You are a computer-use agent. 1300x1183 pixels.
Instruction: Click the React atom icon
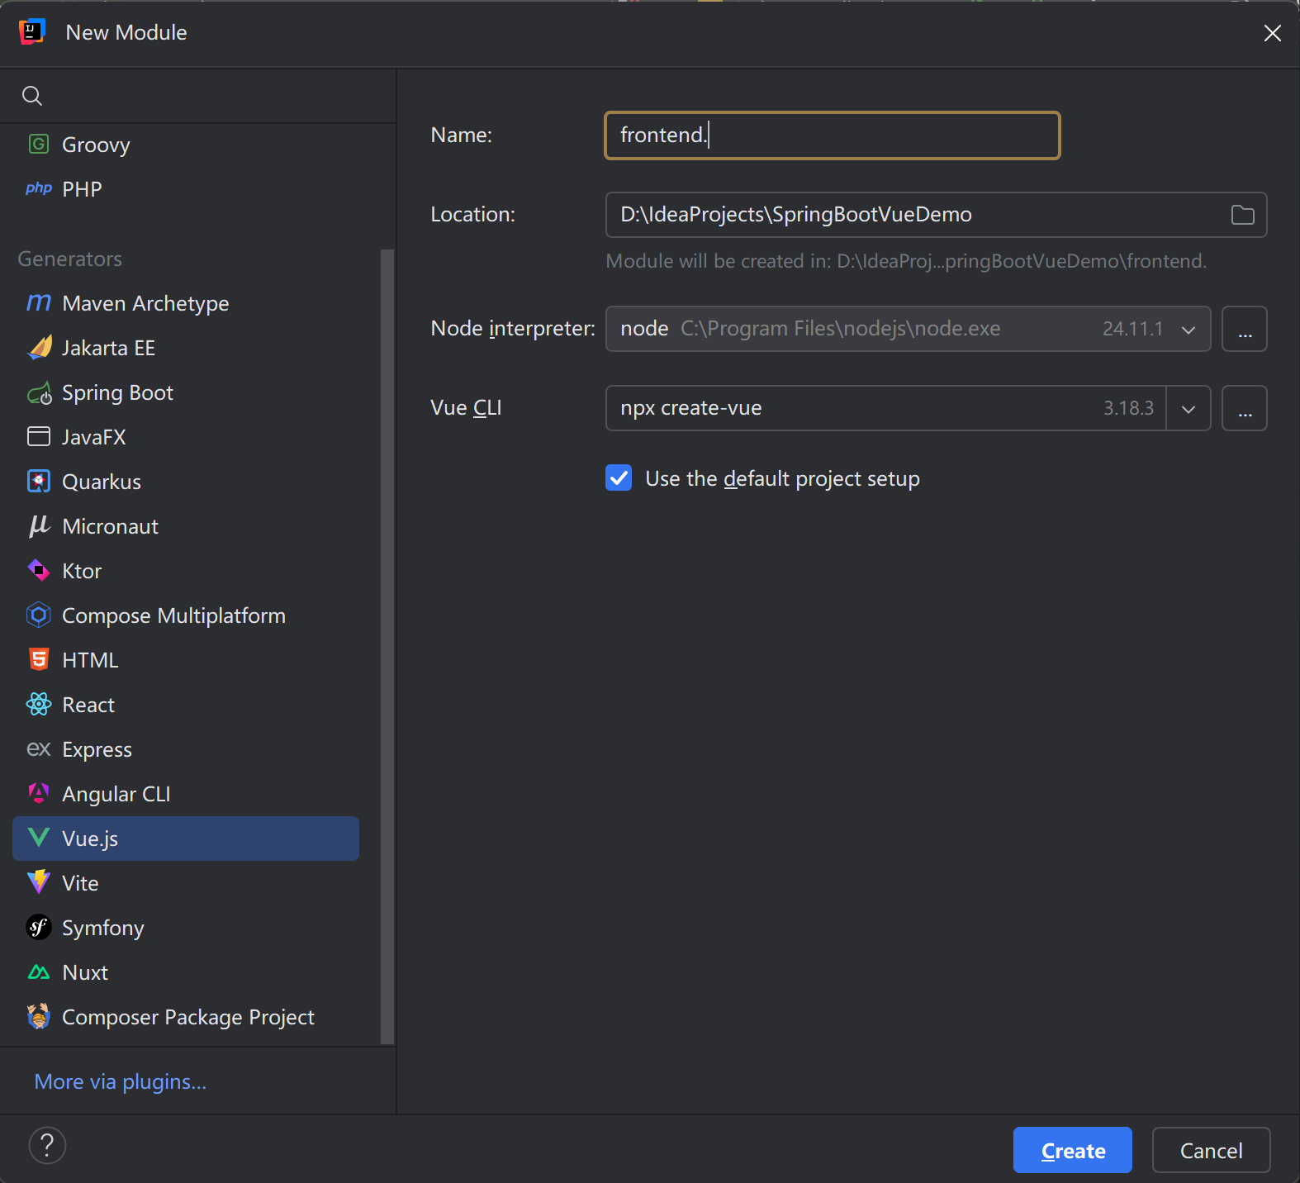click(39, 705)
